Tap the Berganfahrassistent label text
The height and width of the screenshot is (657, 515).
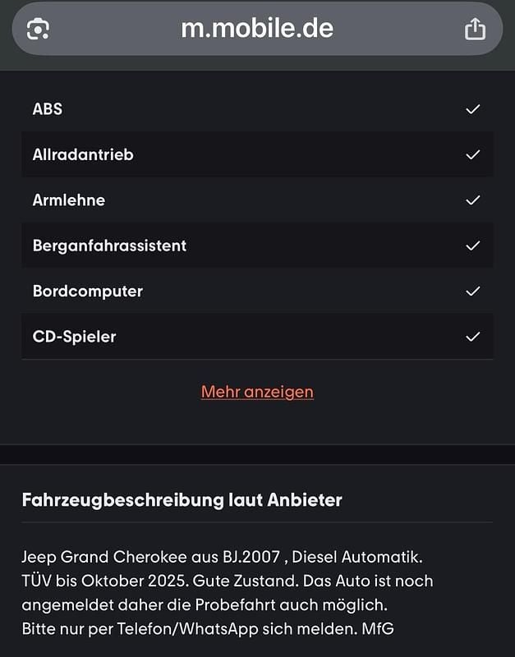coord(109,246)
